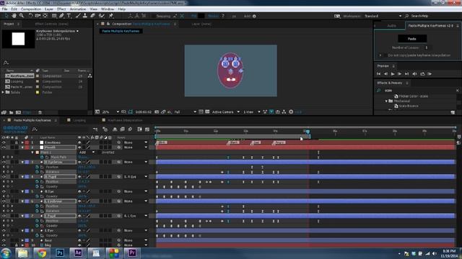The height and width of the screenshot is (259, 462).
Task: Select the Rectangle shape tool
Action: 54,16
